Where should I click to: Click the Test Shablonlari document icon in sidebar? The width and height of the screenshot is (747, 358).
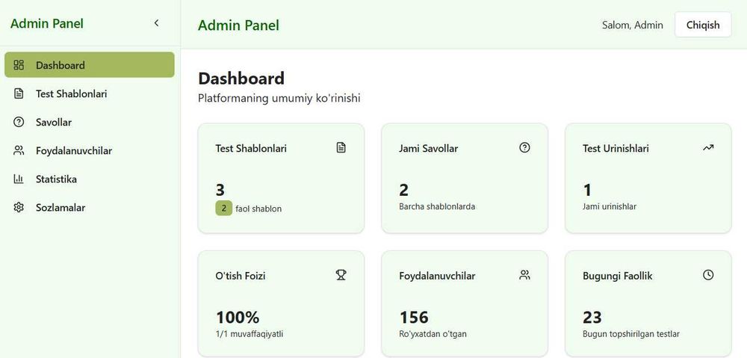[19, 93]
